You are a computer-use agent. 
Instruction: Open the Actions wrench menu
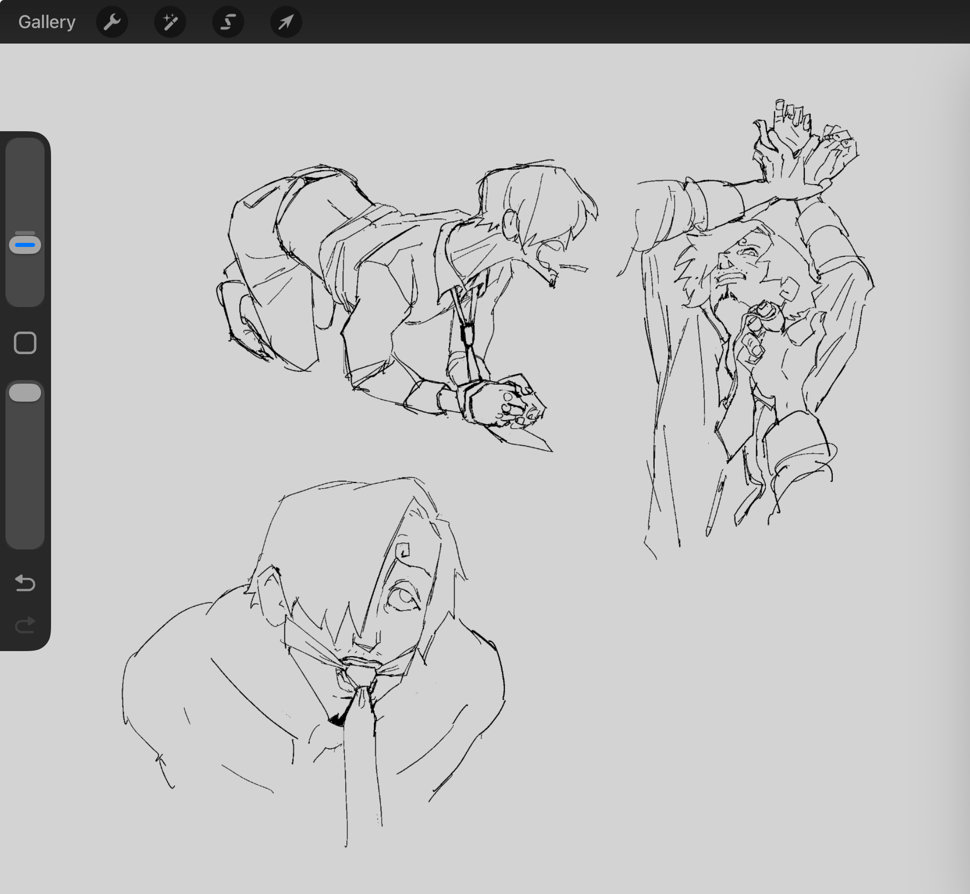pyautogui.click(x=112, y=22)
